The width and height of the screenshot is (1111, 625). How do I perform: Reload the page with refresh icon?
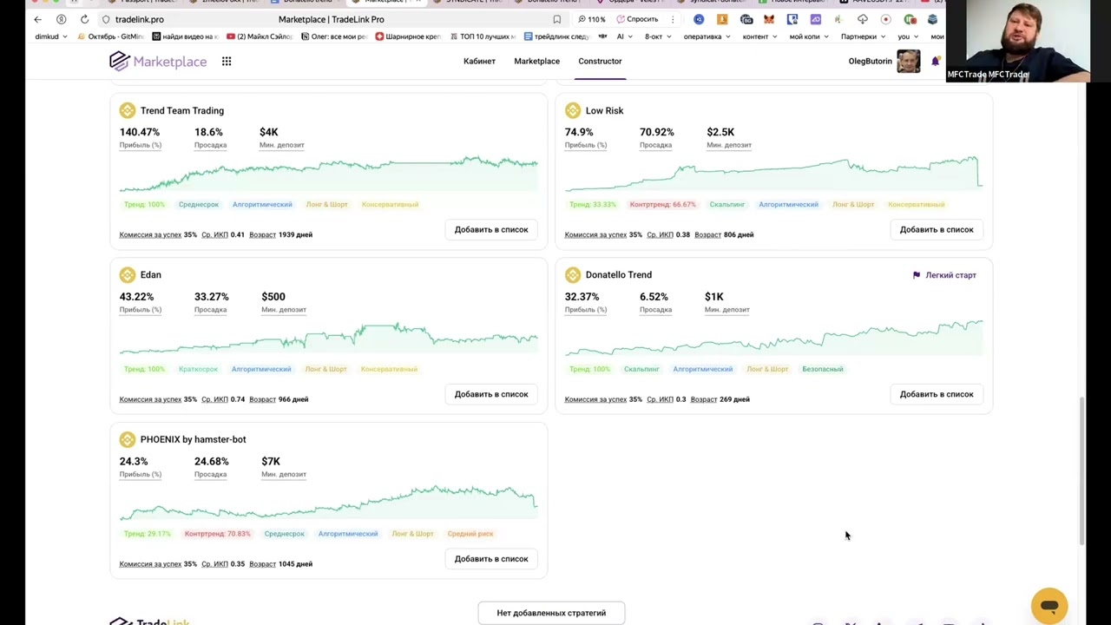coord(84,19)
